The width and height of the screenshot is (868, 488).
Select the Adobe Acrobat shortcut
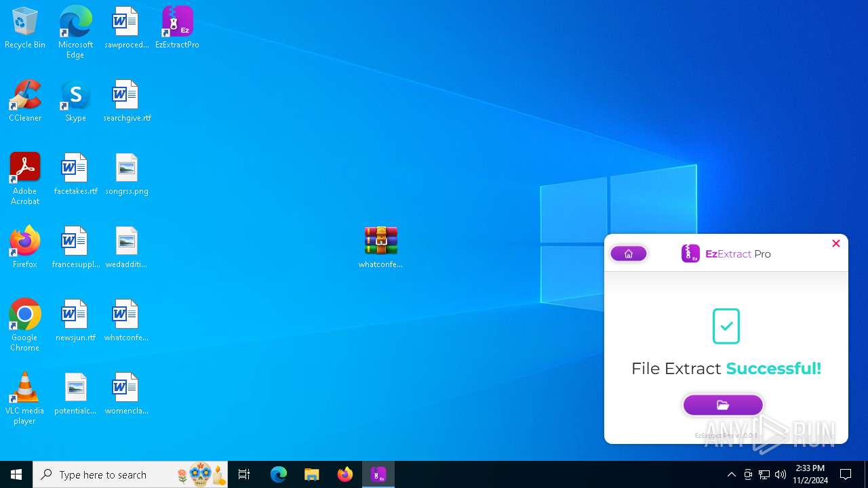tap(25, 179)
